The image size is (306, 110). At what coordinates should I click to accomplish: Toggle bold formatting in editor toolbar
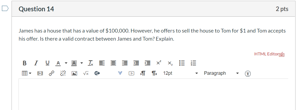coord(24,63)
